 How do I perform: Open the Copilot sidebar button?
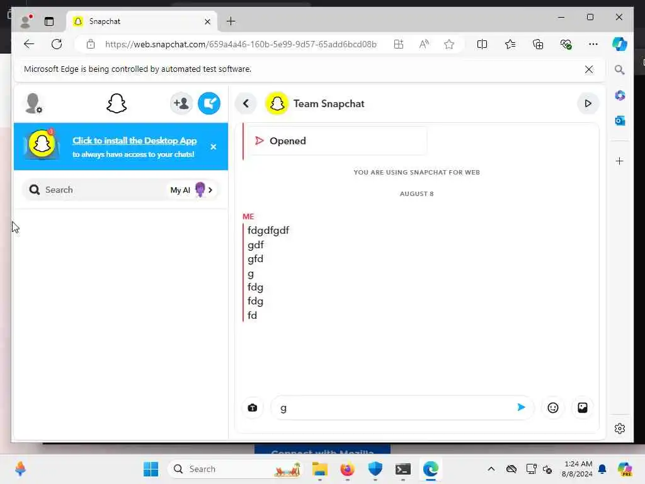tap(619, 44)
